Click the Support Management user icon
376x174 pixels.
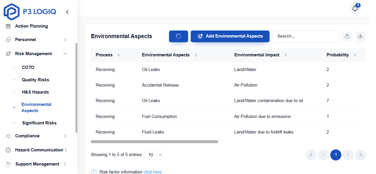pyautogui.click(x=8, y=164)
